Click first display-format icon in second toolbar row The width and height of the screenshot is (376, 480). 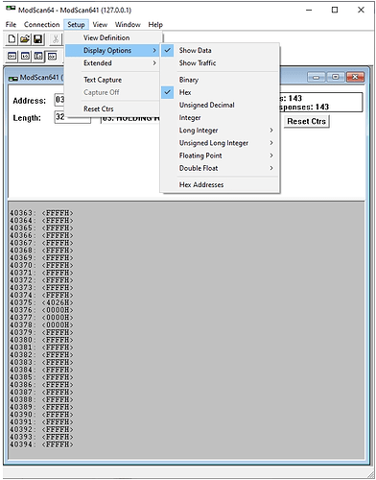click(12, 57)
